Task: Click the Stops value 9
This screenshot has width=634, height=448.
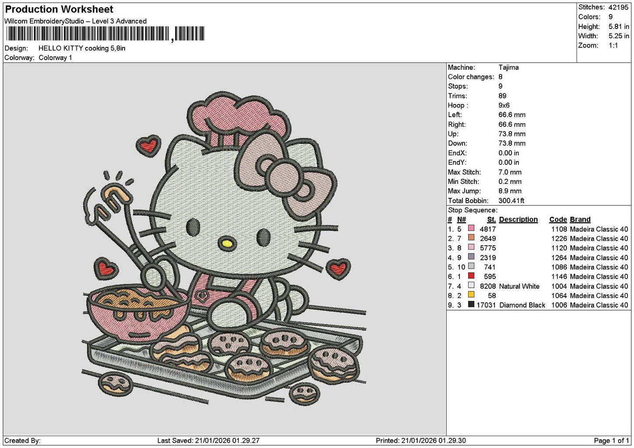Action: [x=501, y=86]
